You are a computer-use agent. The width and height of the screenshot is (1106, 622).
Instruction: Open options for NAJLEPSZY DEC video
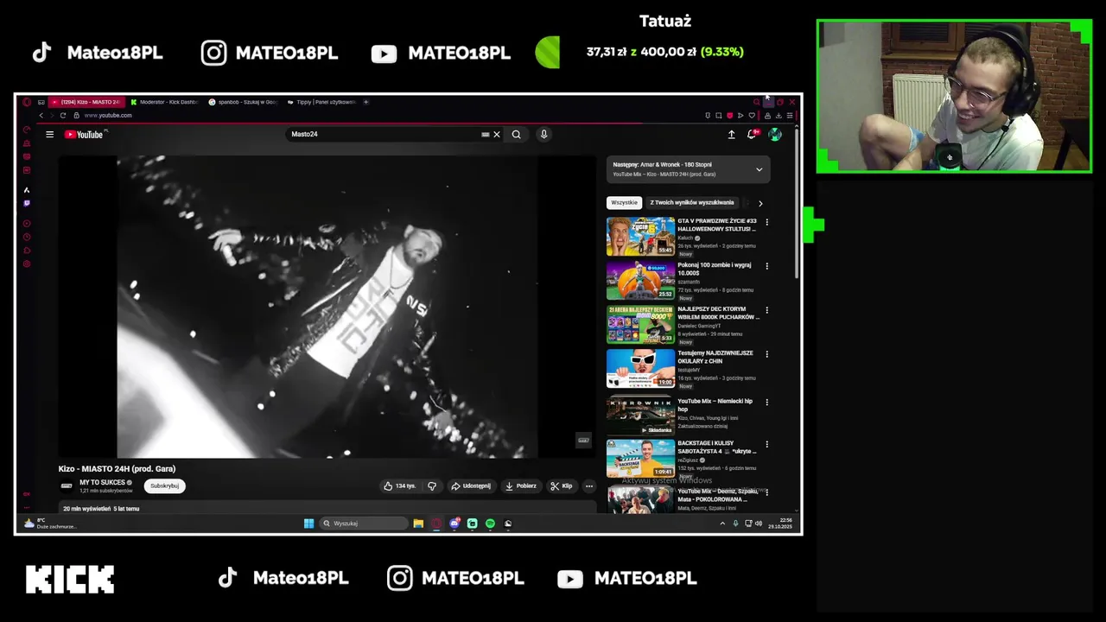coord(766,310)
